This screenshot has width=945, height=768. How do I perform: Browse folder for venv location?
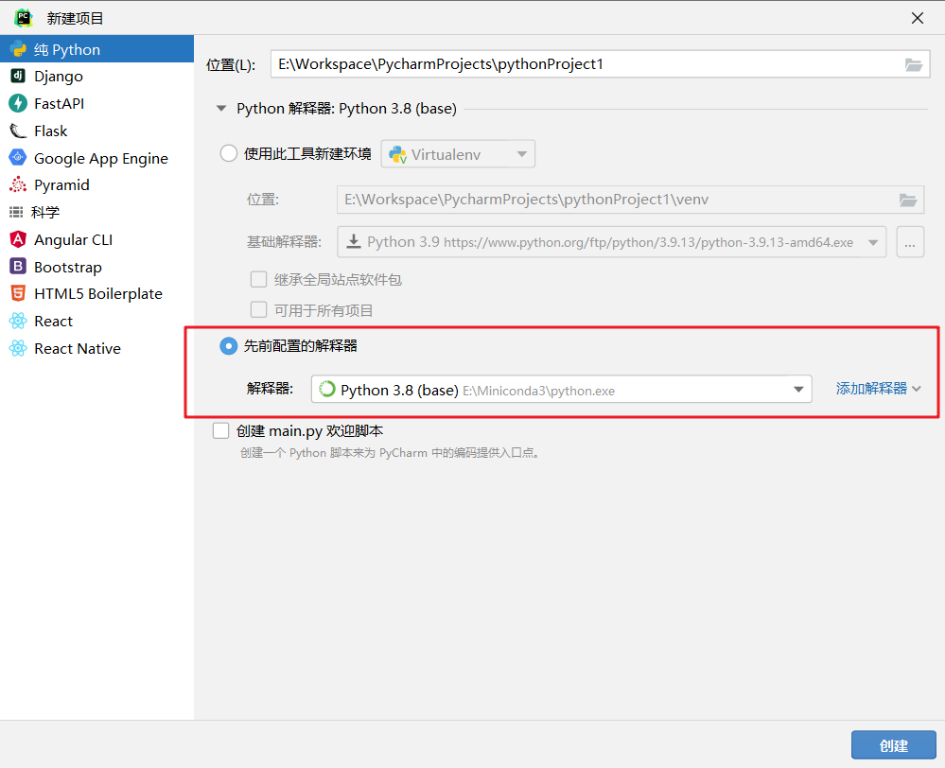click(x=908, y=200)
